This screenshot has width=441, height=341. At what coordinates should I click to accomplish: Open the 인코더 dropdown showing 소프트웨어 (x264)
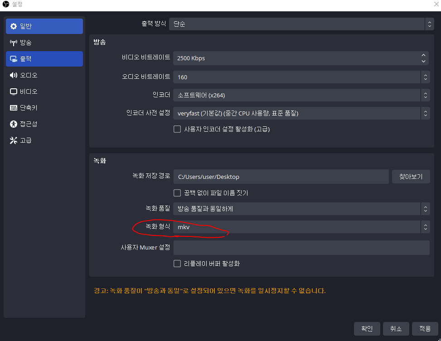click(301, 95)
